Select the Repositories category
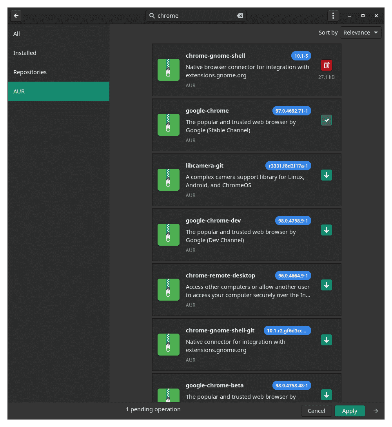The height and width of the screenshot is (427, 392). [58, 72]
